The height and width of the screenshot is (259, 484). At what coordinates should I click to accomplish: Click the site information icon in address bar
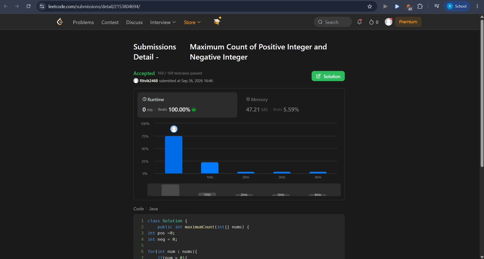[42, 6]
